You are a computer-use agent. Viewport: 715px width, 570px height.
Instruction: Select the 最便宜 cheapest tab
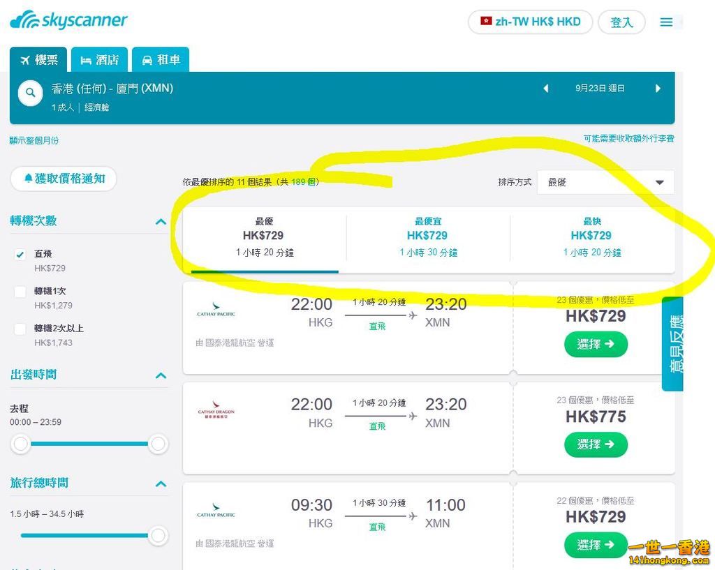click(x=428, y=237)
